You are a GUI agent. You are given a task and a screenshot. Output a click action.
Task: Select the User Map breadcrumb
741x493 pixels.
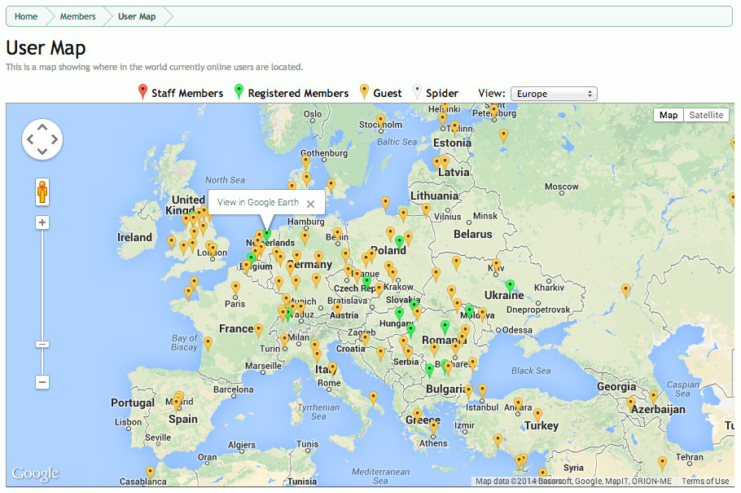[x=136, y=16]
